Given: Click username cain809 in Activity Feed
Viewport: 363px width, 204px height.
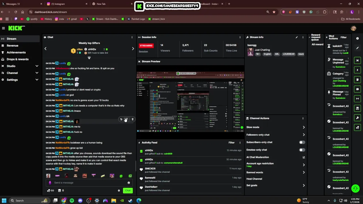Looking at the screenshot, I should [x=168, y=154].
